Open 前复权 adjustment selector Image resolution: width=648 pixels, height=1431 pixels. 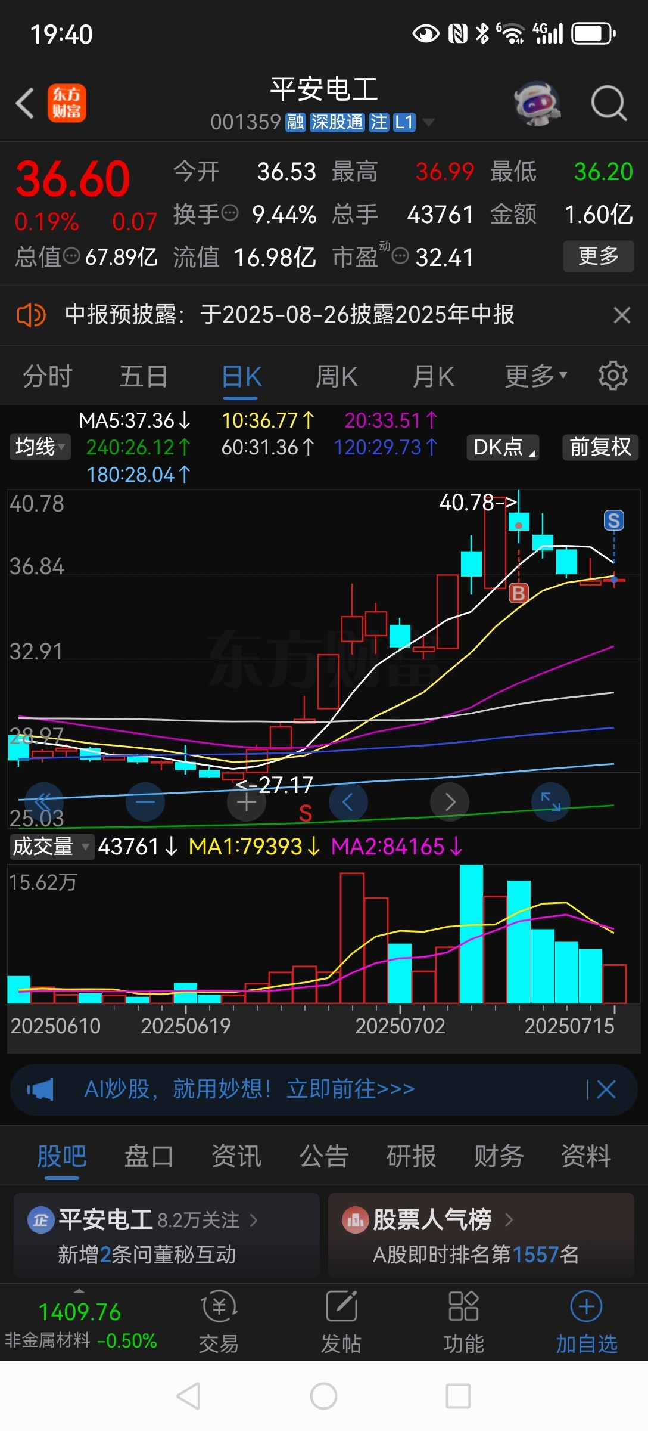600,447
